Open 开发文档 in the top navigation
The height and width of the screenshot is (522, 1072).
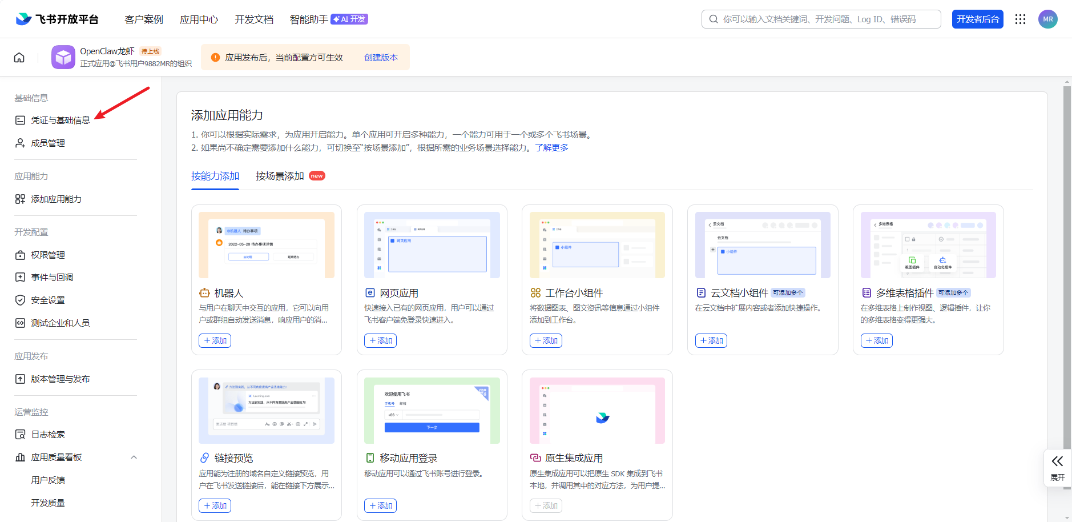[254, 19]
